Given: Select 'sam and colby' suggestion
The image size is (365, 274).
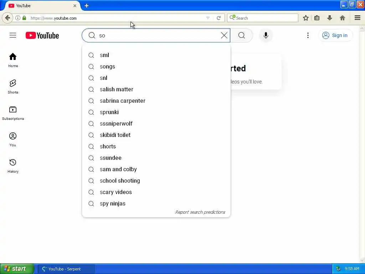Looking at the screenshot, I should tap(156, 169).
